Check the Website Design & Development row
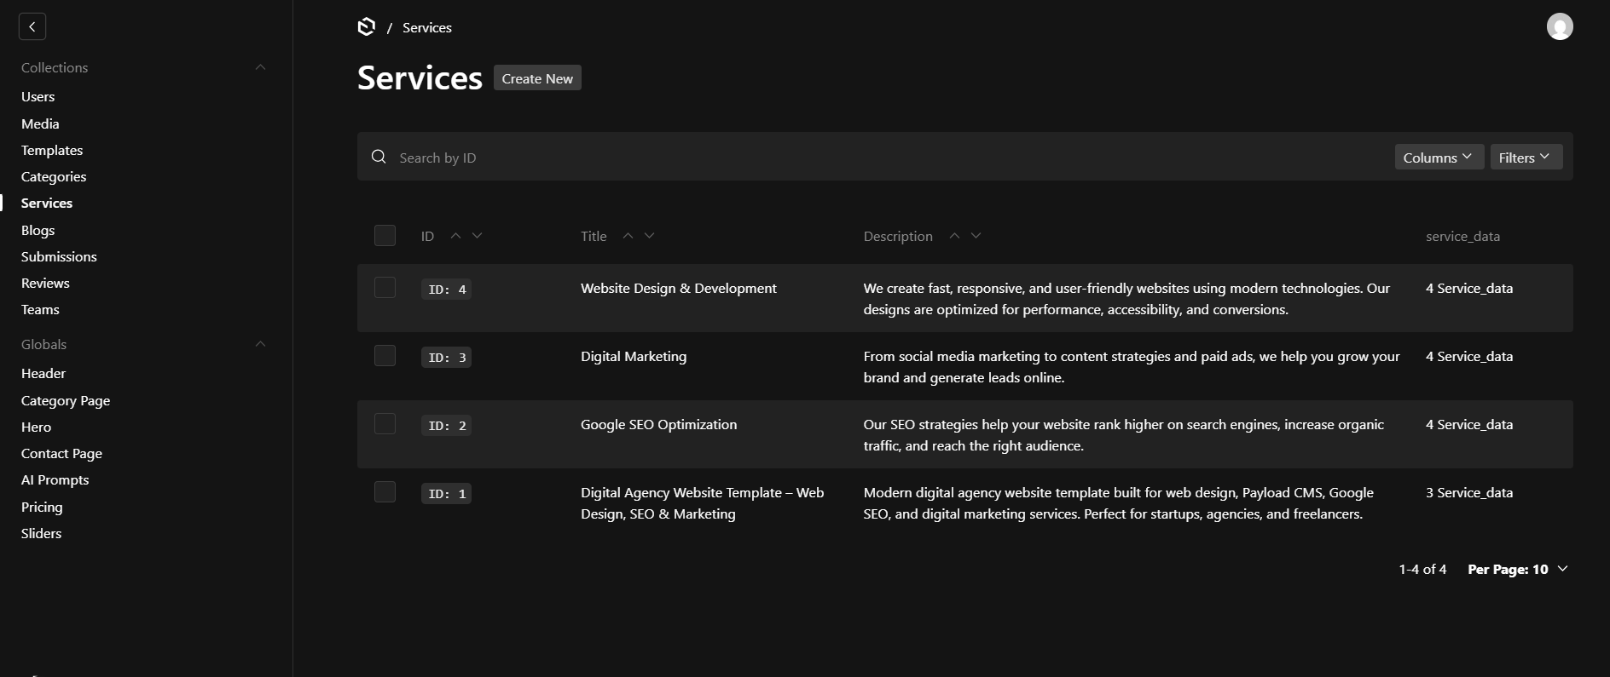 pos(385,288)
